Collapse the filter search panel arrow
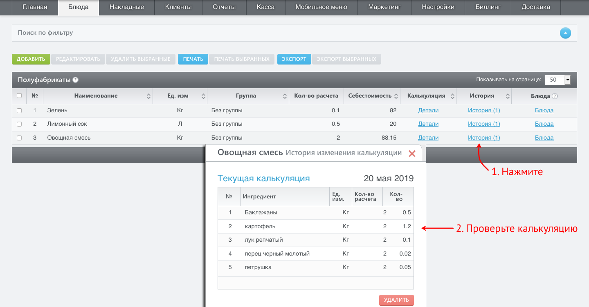The width and height of the screenshot is (589, 307). 565,33
